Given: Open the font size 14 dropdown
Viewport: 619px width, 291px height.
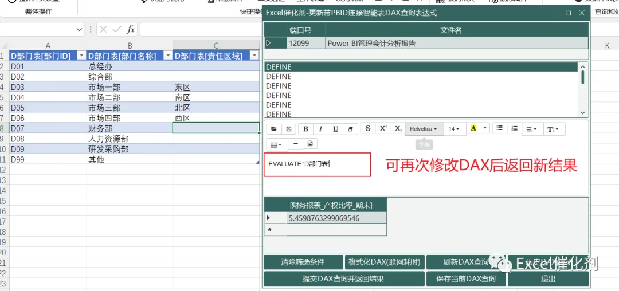Looking at the screenshot, I should (455, 129).
